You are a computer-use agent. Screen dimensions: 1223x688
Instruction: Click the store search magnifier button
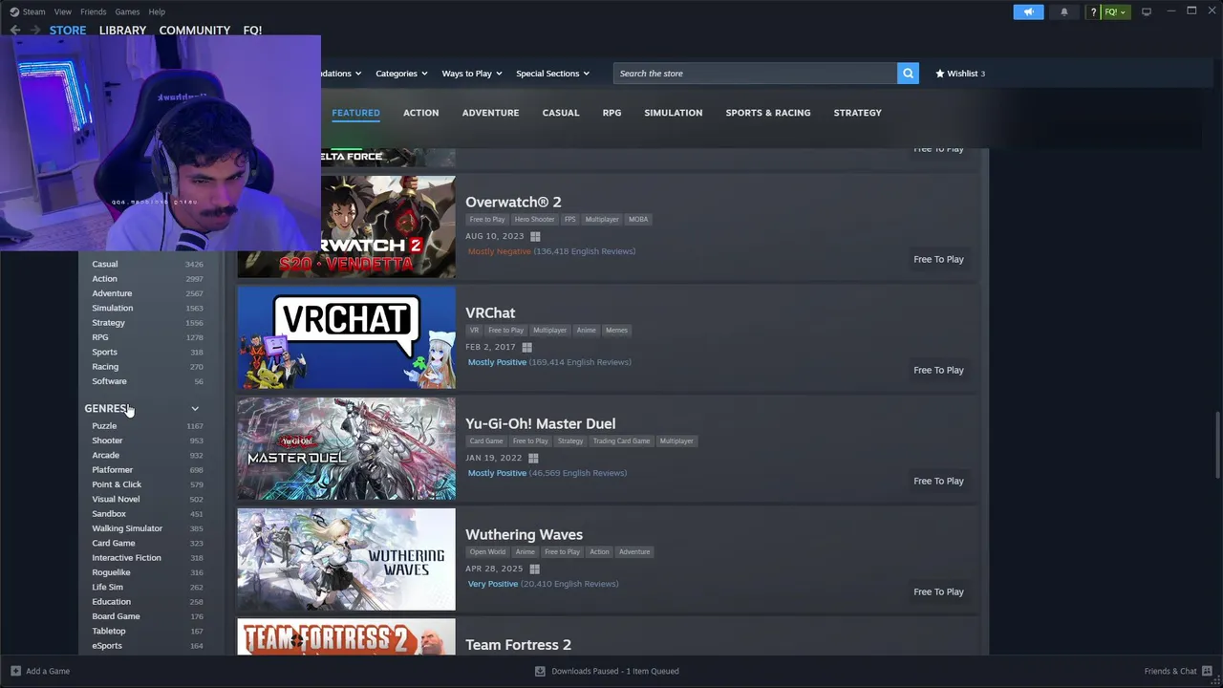[x=908, y=74]
